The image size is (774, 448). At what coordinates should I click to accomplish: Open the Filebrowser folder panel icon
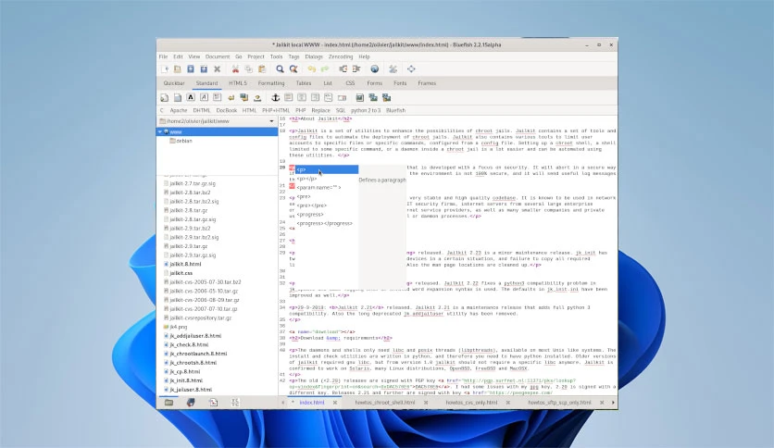coord(169,403)
